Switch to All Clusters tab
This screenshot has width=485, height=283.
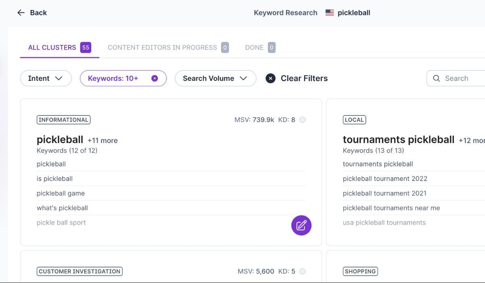(52, 47)
